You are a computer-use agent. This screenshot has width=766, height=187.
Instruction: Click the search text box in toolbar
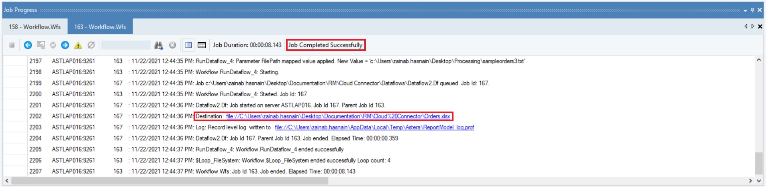pos(126,45)
